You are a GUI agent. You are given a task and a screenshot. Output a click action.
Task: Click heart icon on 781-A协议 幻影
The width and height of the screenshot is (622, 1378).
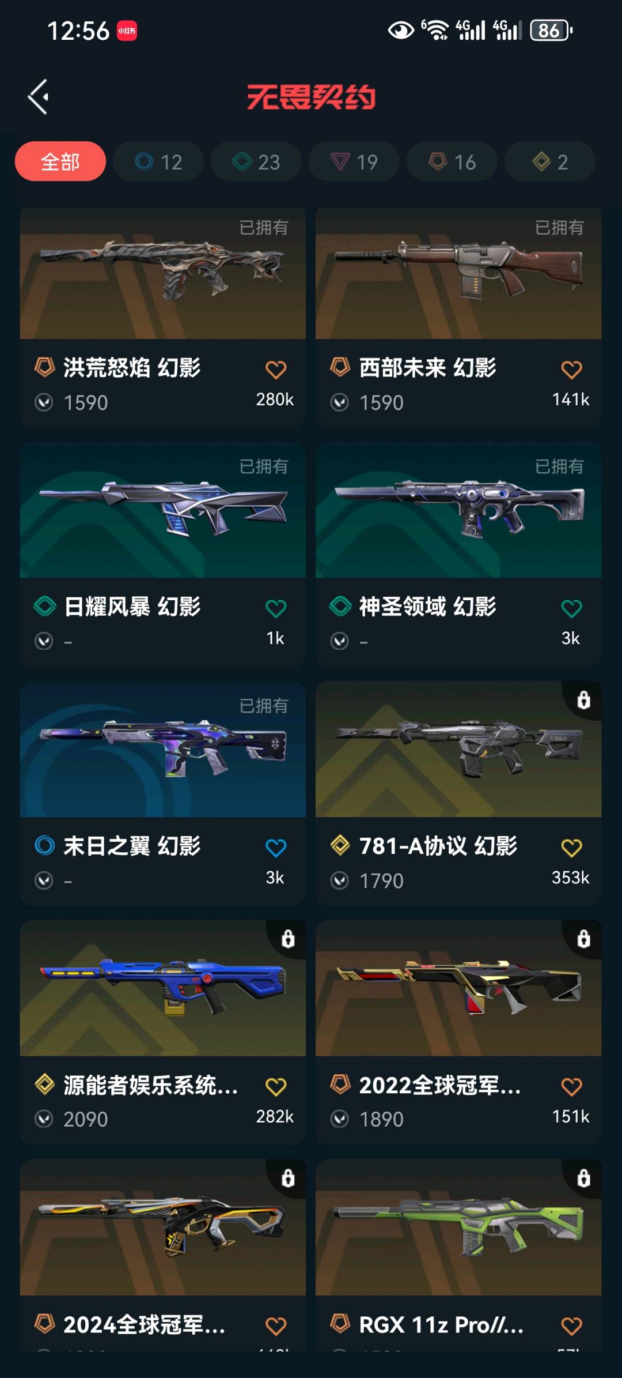(571, 848)
